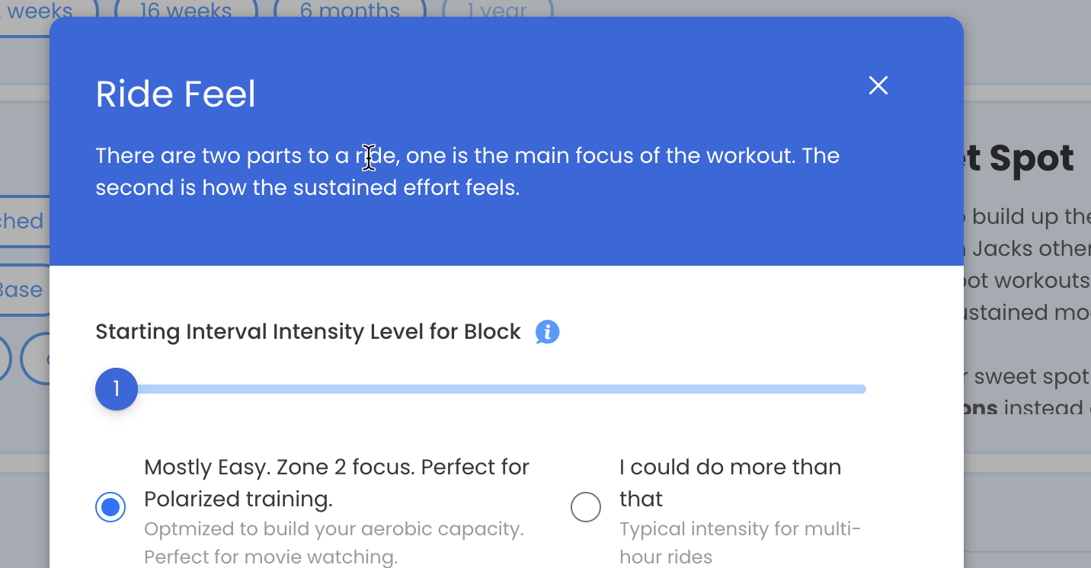1091x568 pixels.
Task: Click the "Starting Interval Intensity Level for Block" label
Action: pos(308,332)
